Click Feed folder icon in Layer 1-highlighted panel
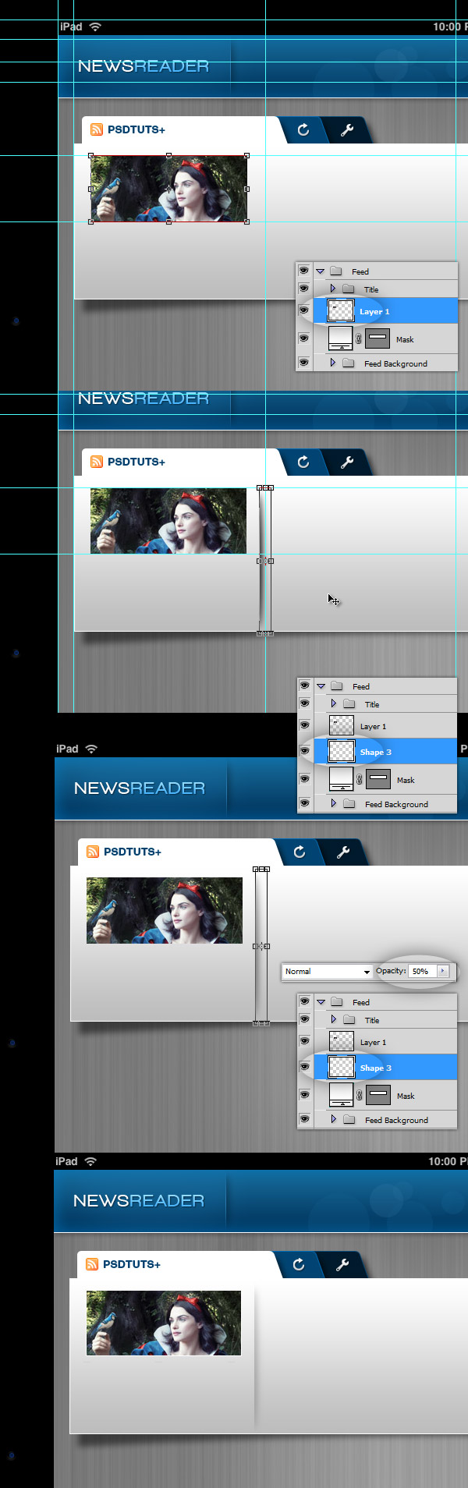468x1488 pixels. point(336,271)
